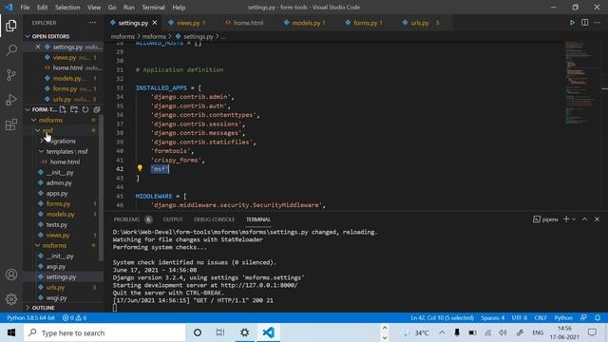Click the editor minimap

tap(580, 84)
